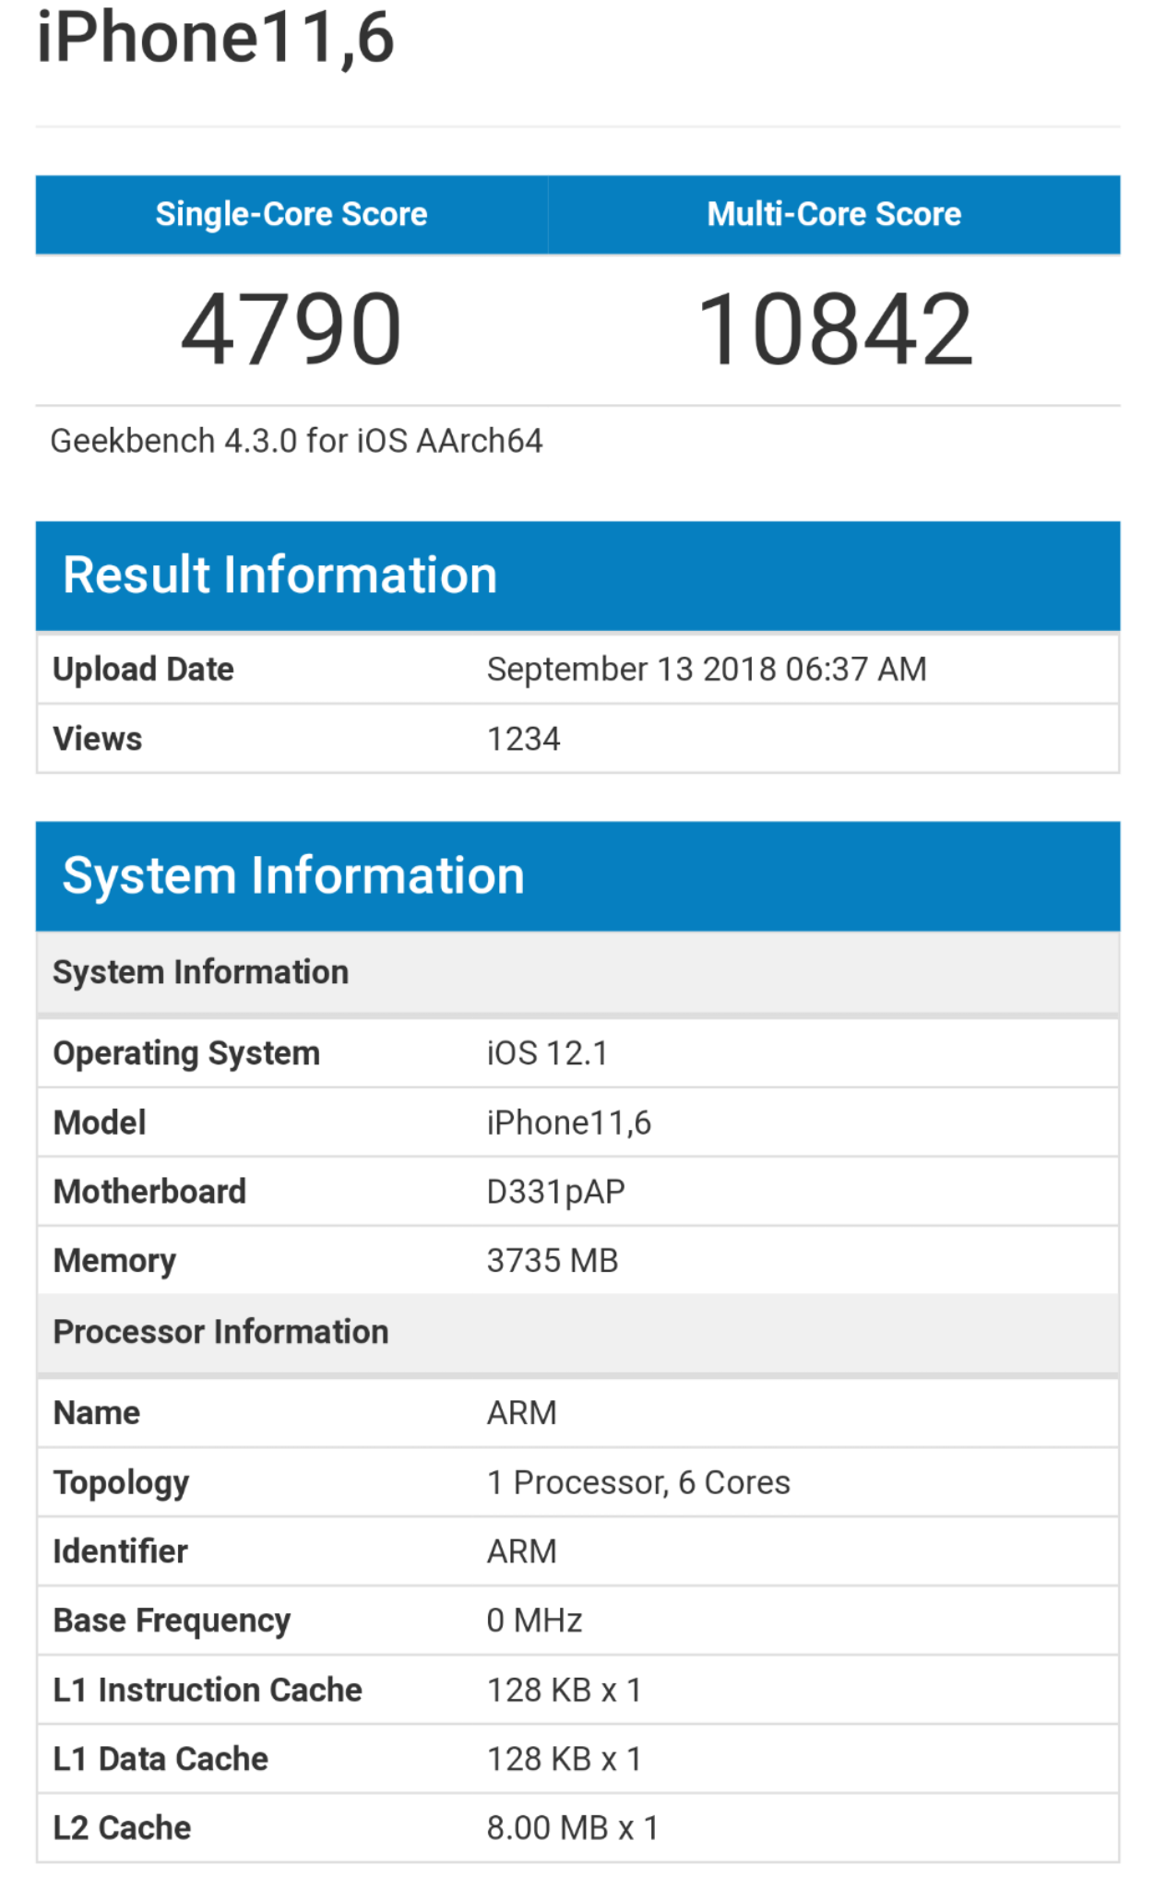The width and height of the screenshot is (1154, 1889).
Task: Select the 1 Processor, 6 Cores value
Action: [x=638, y=1482]
